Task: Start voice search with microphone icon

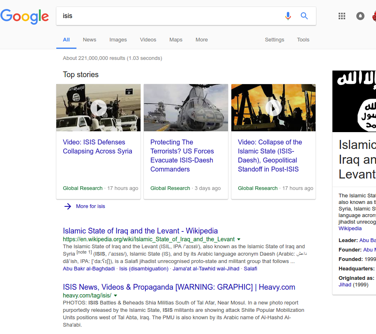Action: point(288,16)
